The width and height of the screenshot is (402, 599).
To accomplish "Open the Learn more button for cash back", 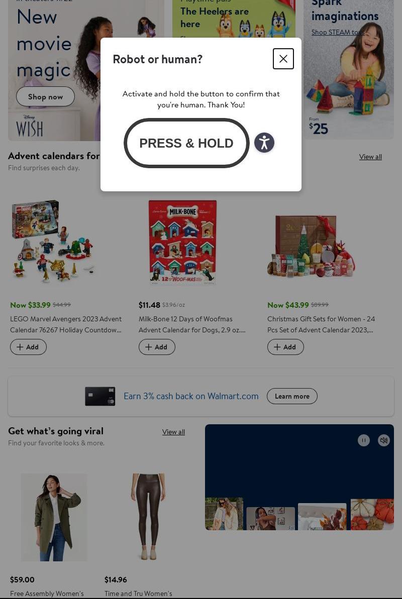I will (292, 396).
